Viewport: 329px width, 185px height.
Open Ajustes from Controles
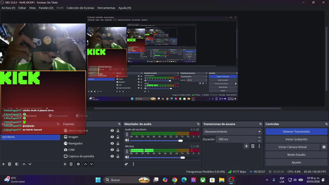coord(296,162)
